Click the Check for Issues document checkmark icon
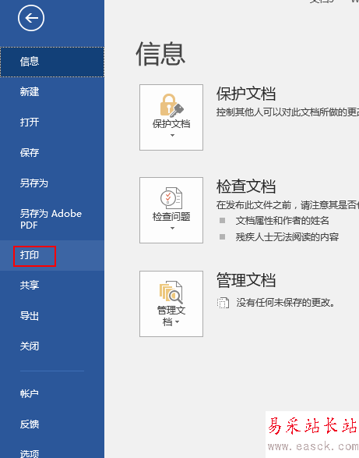359x458 pixels. click(x=171, y=197)
